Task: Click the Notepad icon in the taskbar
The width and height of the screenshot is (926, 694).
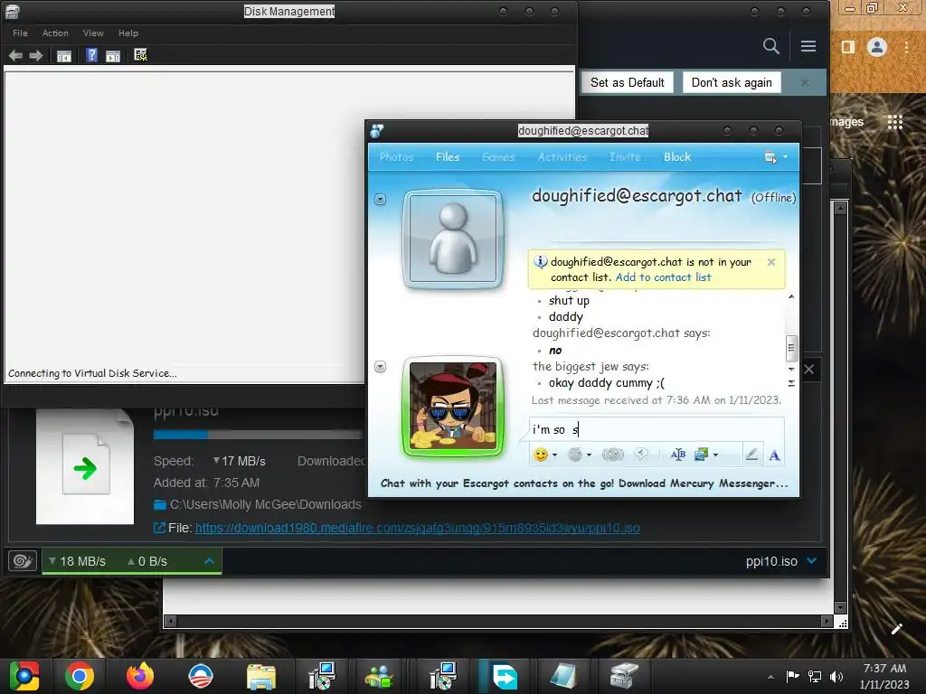Action: tap(562, 676)
